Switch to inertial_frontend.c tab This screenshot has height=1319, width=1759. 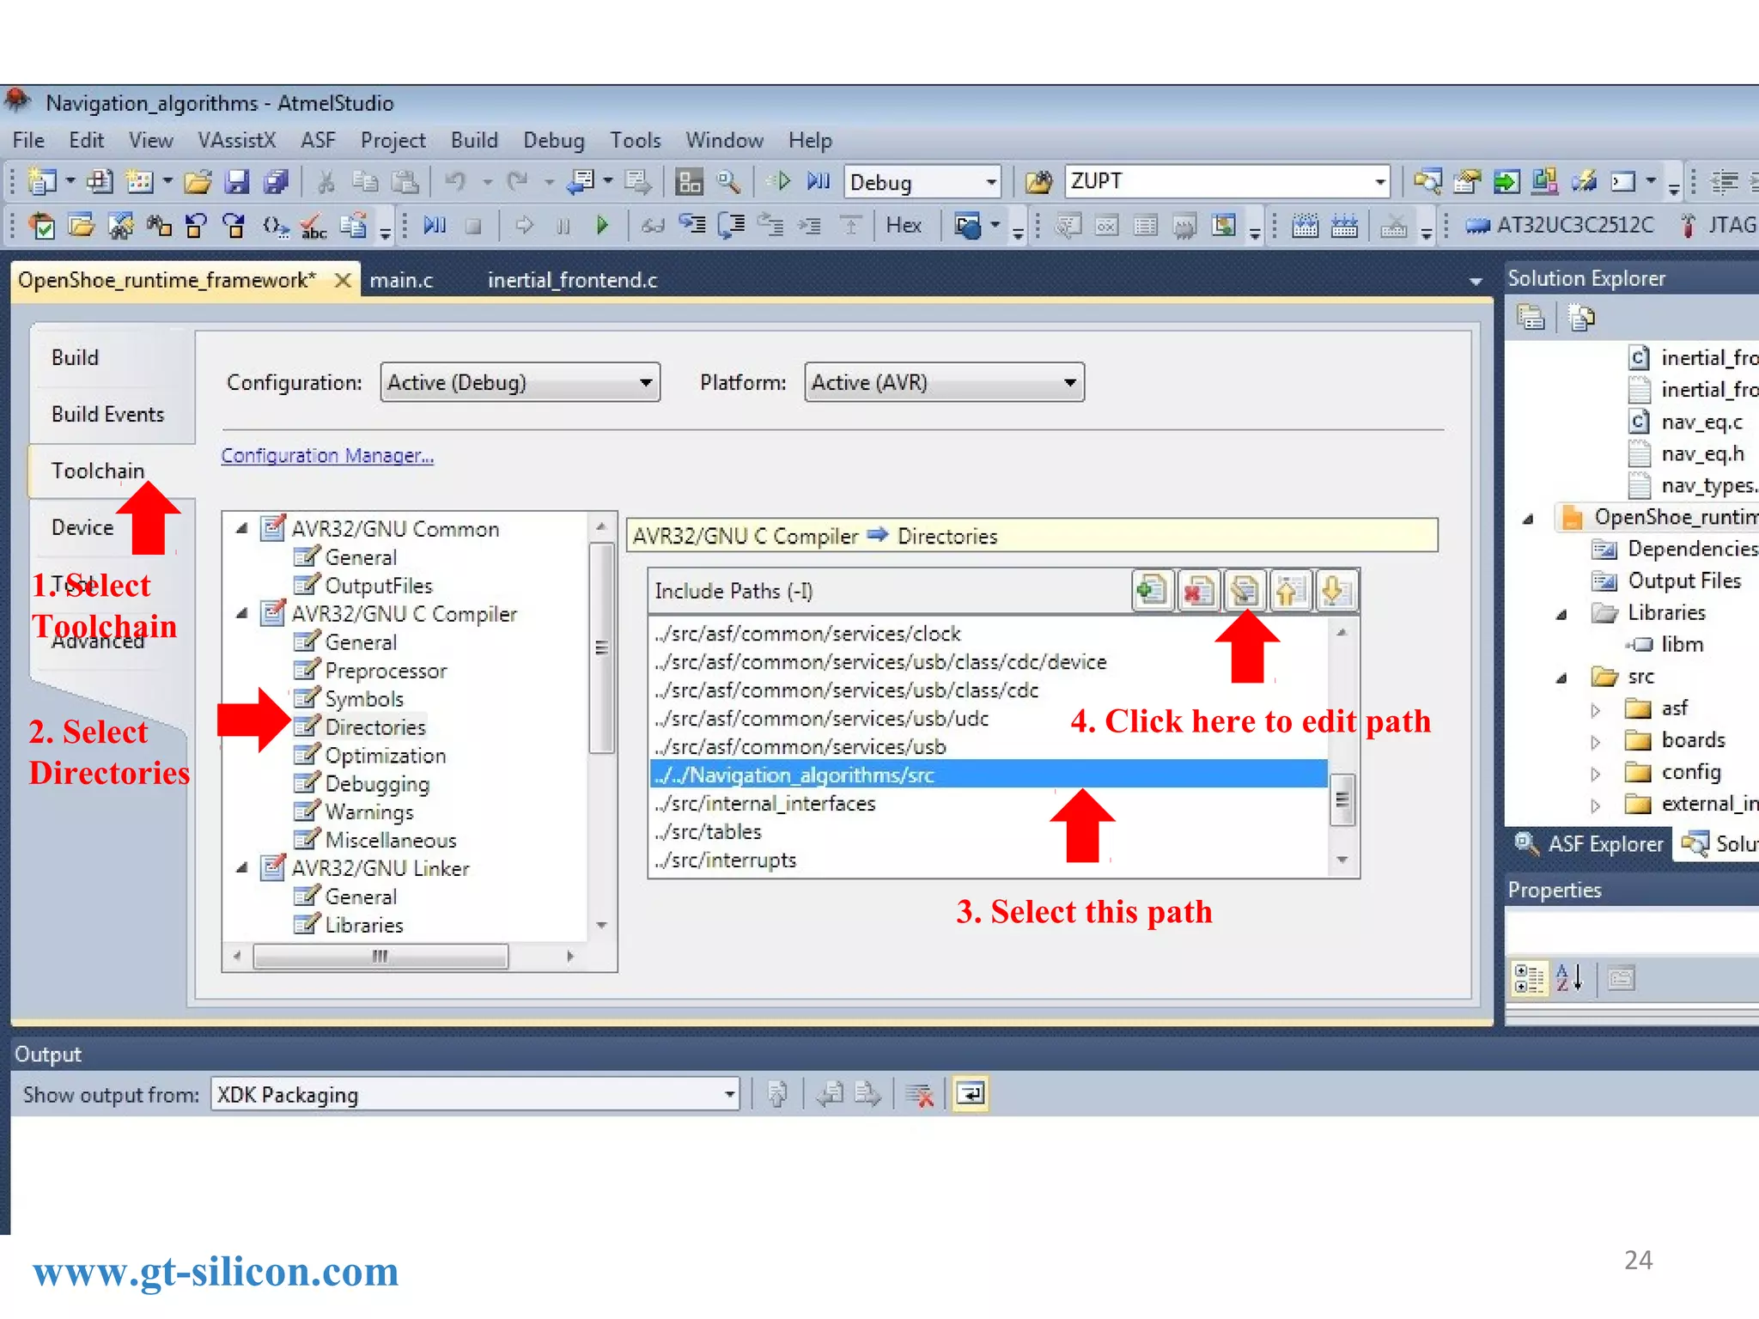click(x=572, y=281)
